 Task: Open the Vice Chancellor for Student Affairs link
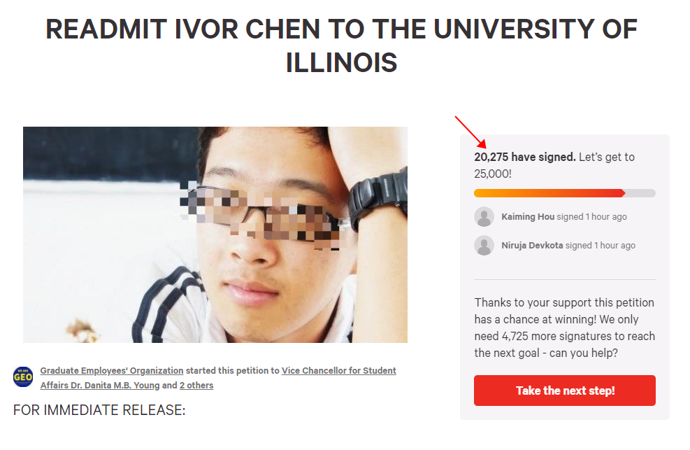point(339,371)
